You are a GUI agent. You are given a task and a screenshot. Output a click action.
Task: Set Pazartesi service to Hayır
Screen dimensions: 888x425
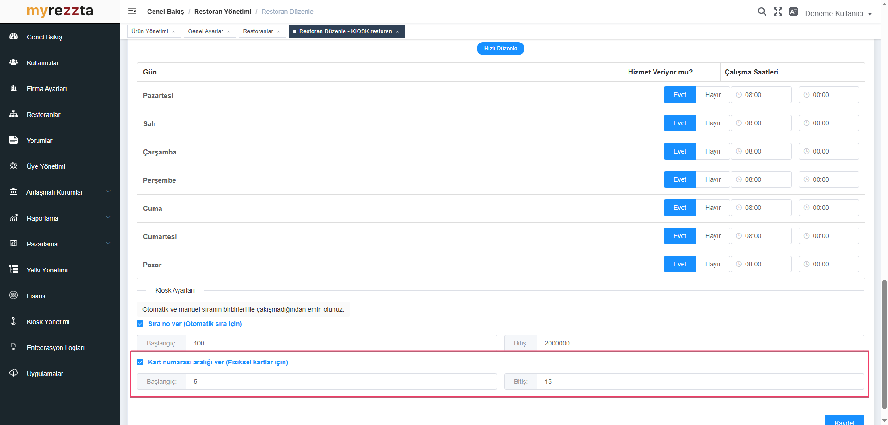(713, 95)
